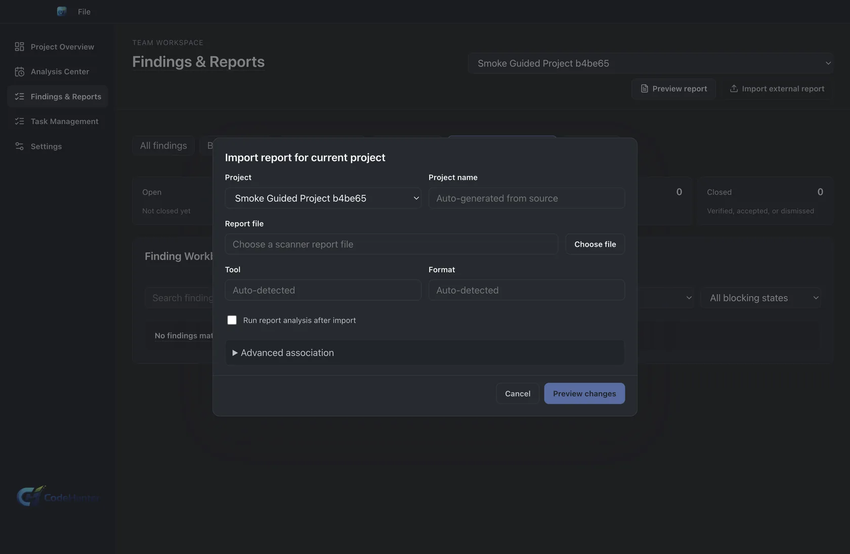Go to Project Overview in sidebar
Viewport: 850px width, 554px height.
point(58,47)
